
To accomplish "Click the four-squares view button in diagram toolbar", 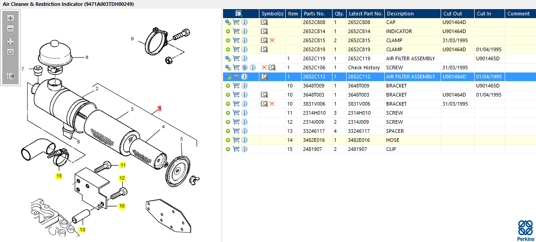I will 10,41.
